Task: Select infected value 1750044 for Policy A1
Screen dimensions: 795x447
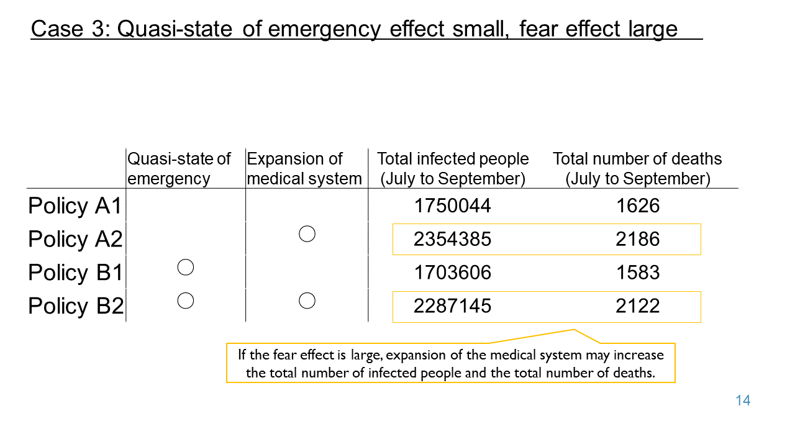Action: [x=452, y=206]
